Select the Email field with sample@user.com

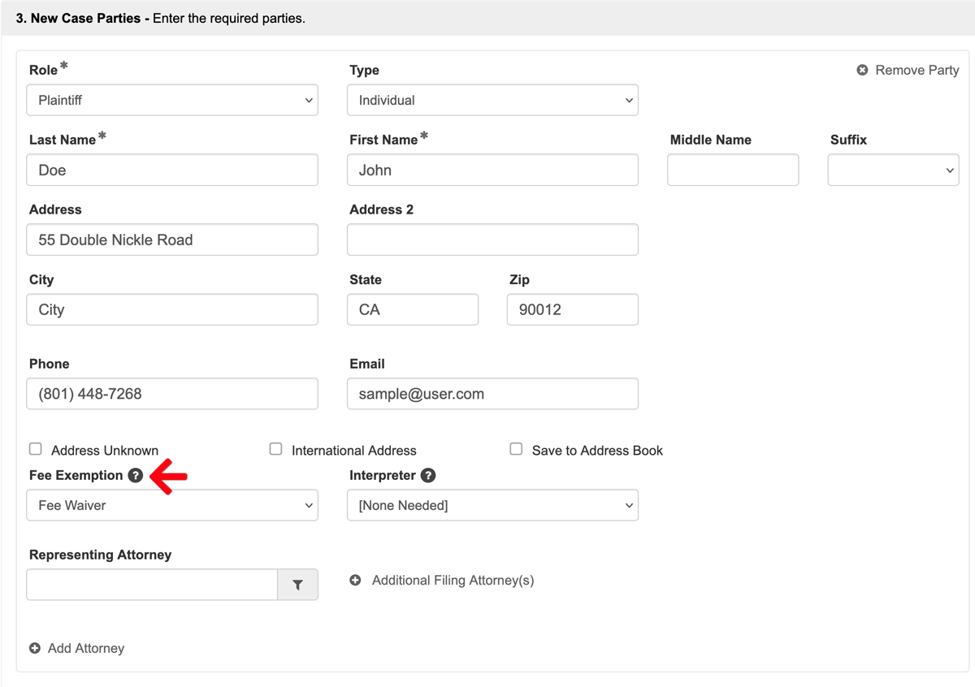tap(492, 395)
